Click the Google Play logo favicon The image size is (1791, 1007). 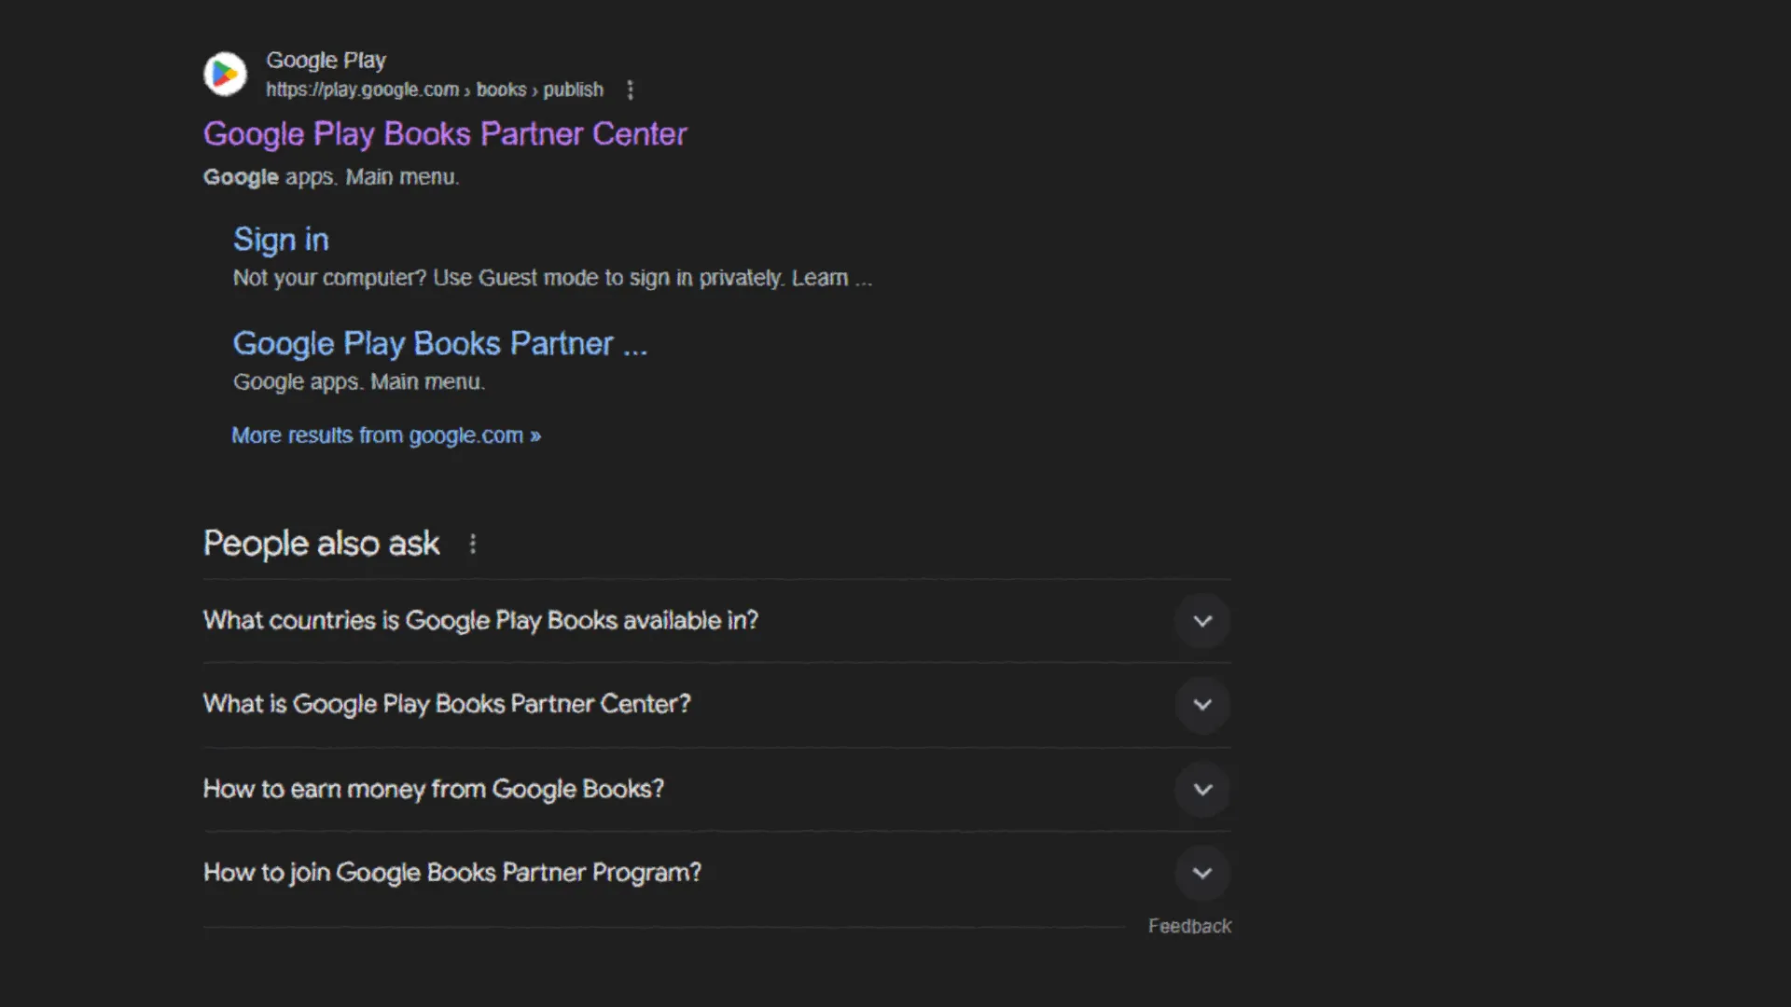(x=225, y=74)
